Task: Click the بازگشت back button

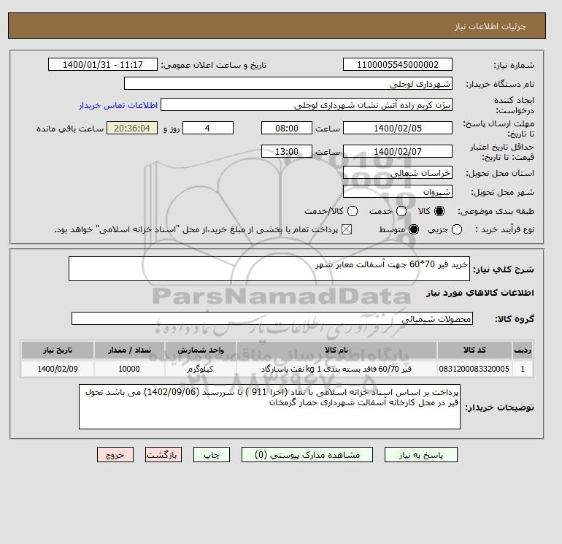Action: click(163, 454)
